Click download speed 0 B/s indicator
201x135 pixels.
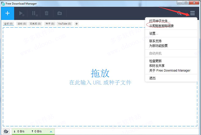coord(19,131)
